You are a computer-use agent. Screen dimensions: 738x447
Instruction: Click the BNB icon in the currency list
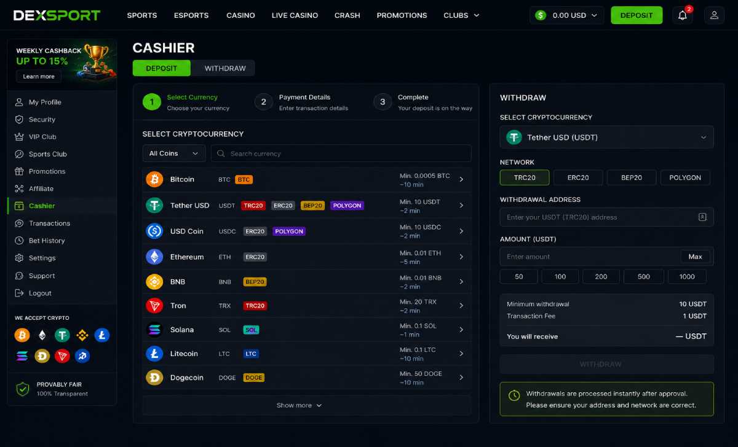pos(154,282)
